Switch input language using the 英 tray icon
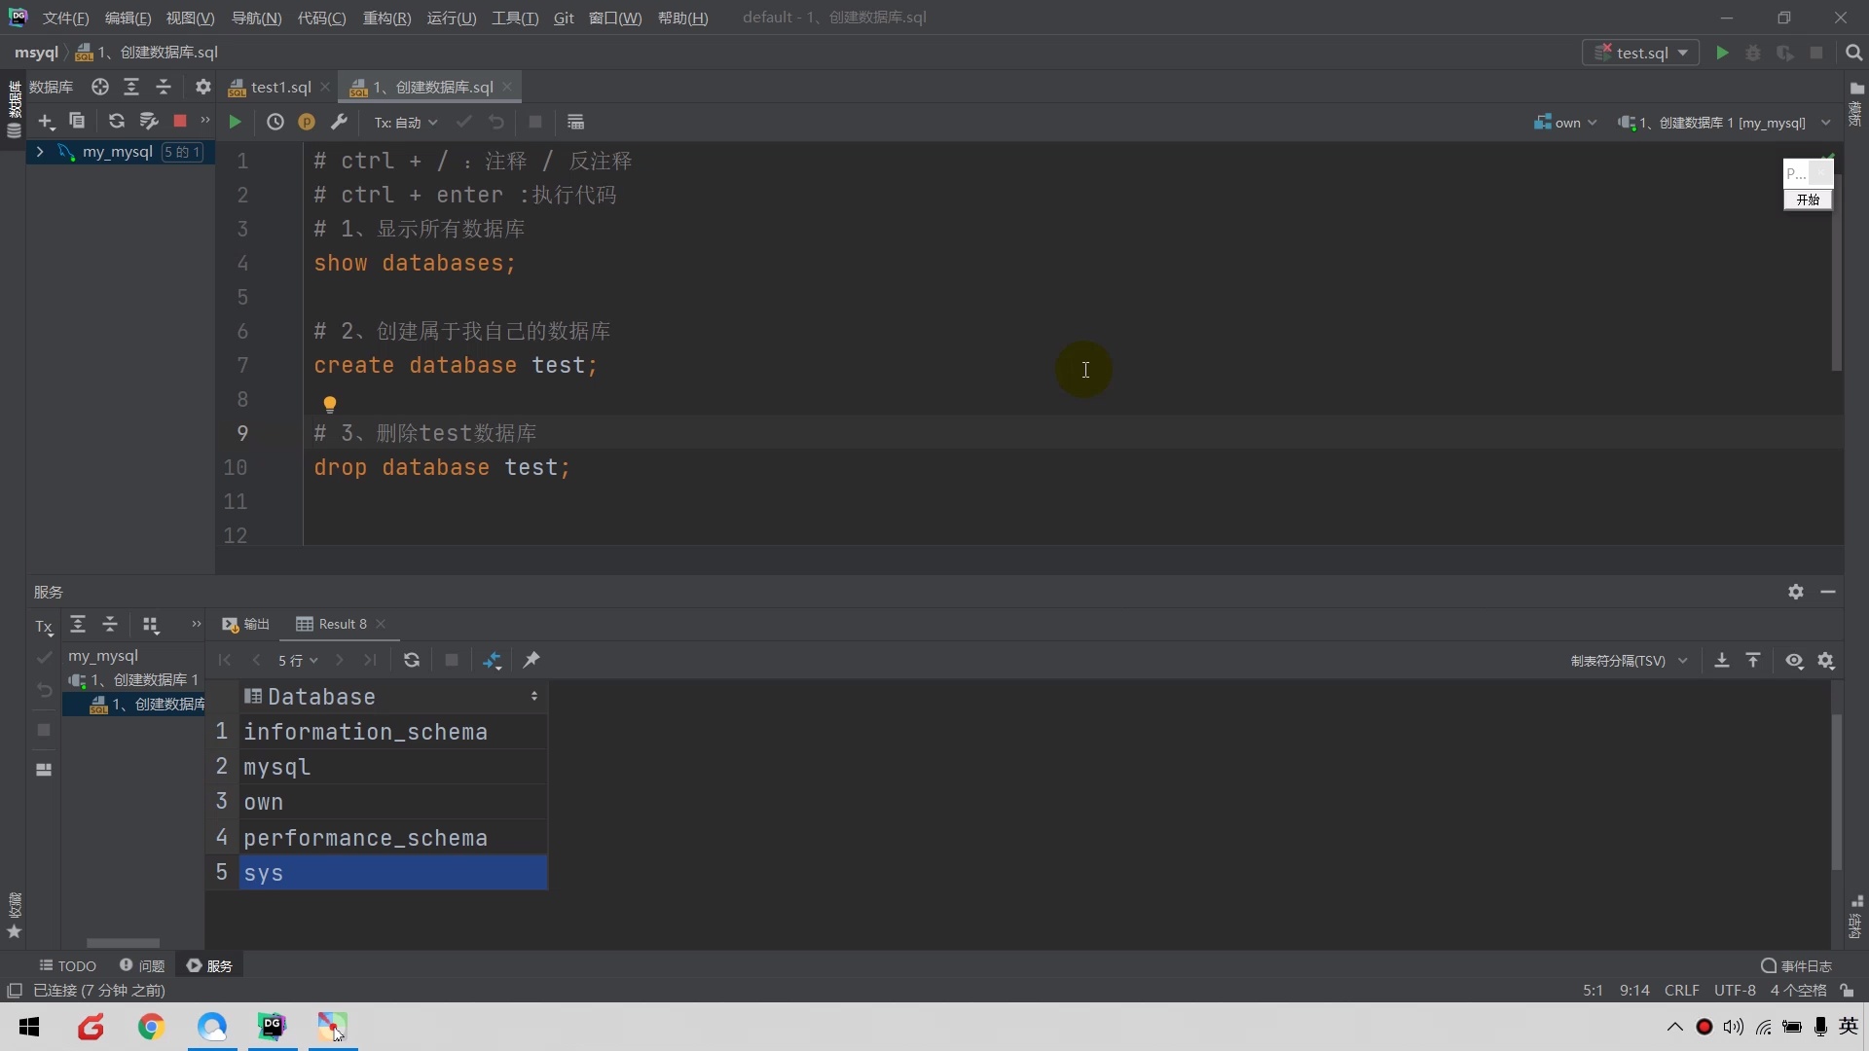 coord(1851,1026)
